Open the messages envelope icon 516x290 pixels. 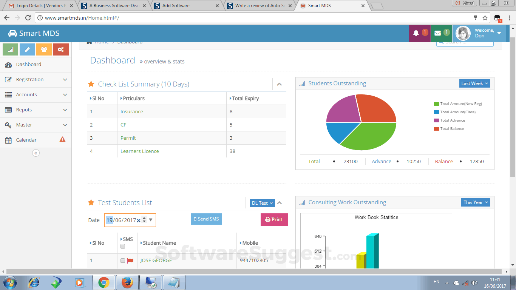[x=437, y=33]
